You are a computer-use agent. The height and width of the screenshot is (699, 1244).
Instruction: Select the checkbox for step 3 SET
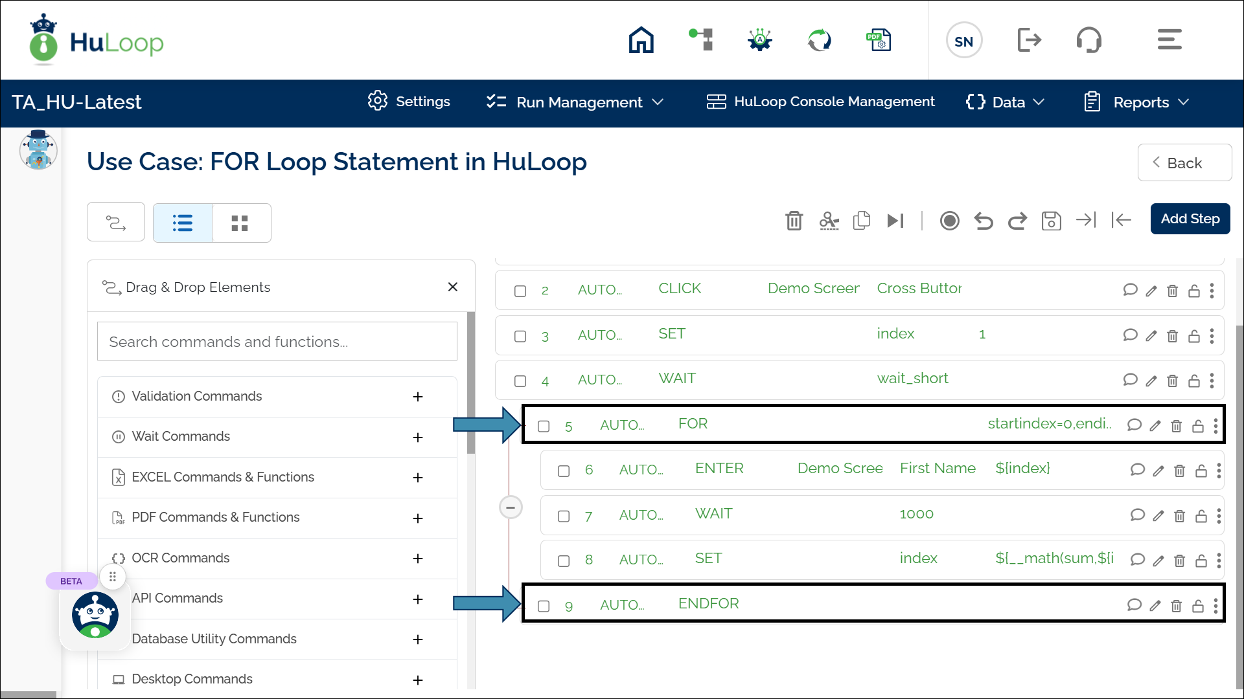click(520, 336)
